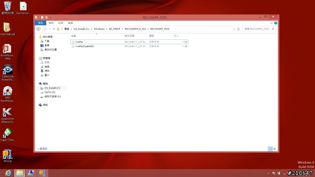315x177 pixels.
Task: Click Windows in address breadcrumb
Action: click(x=99, y=29)
